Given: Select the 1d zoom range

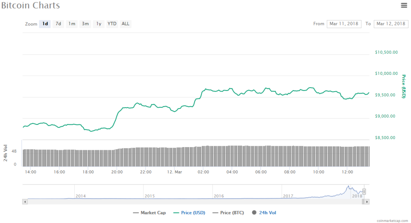Looking at the screenshot, I should pos(45,24).
